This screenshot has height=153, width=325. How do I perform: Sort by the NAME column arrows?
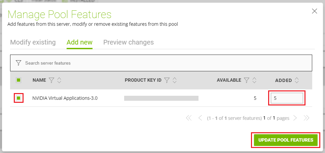pos(59,80)
